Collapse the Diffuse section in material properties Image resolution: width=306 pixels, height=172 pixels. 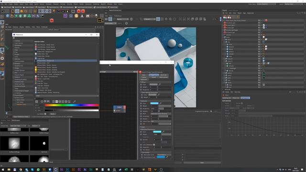143,82
